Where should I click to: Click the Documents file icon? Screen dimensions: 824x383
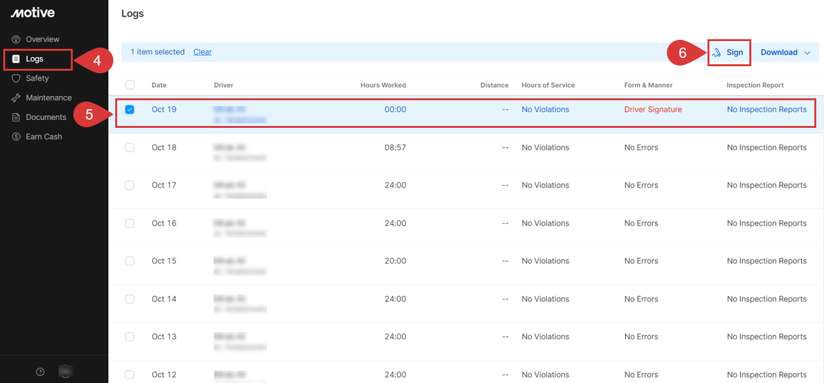click(x=16, y=118)
